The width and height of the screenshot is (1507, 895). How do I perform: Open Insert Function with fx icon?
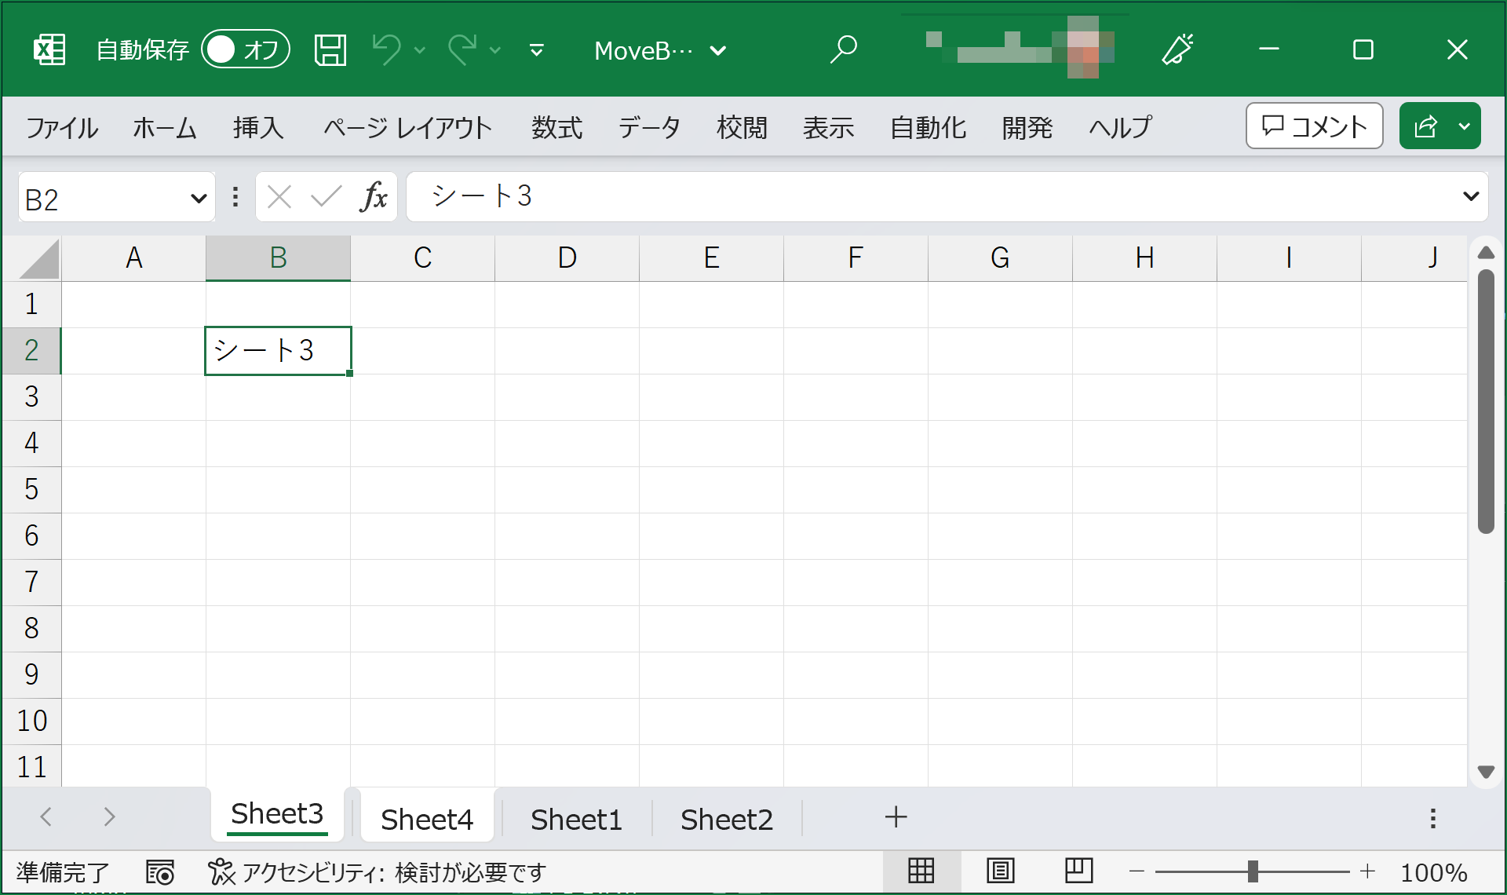click(x=374, y=197)
